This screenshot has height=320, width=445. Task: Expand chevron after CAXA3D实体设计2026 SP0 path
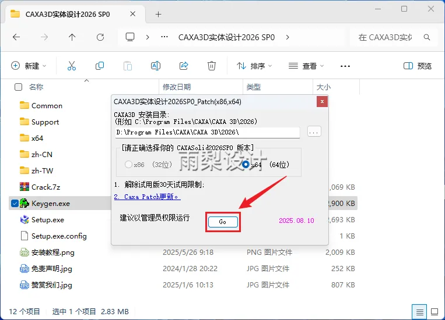(x=288, y=37)
